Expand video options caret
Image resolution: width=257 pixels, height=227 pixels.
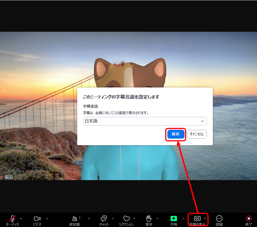tap(47, 218)
